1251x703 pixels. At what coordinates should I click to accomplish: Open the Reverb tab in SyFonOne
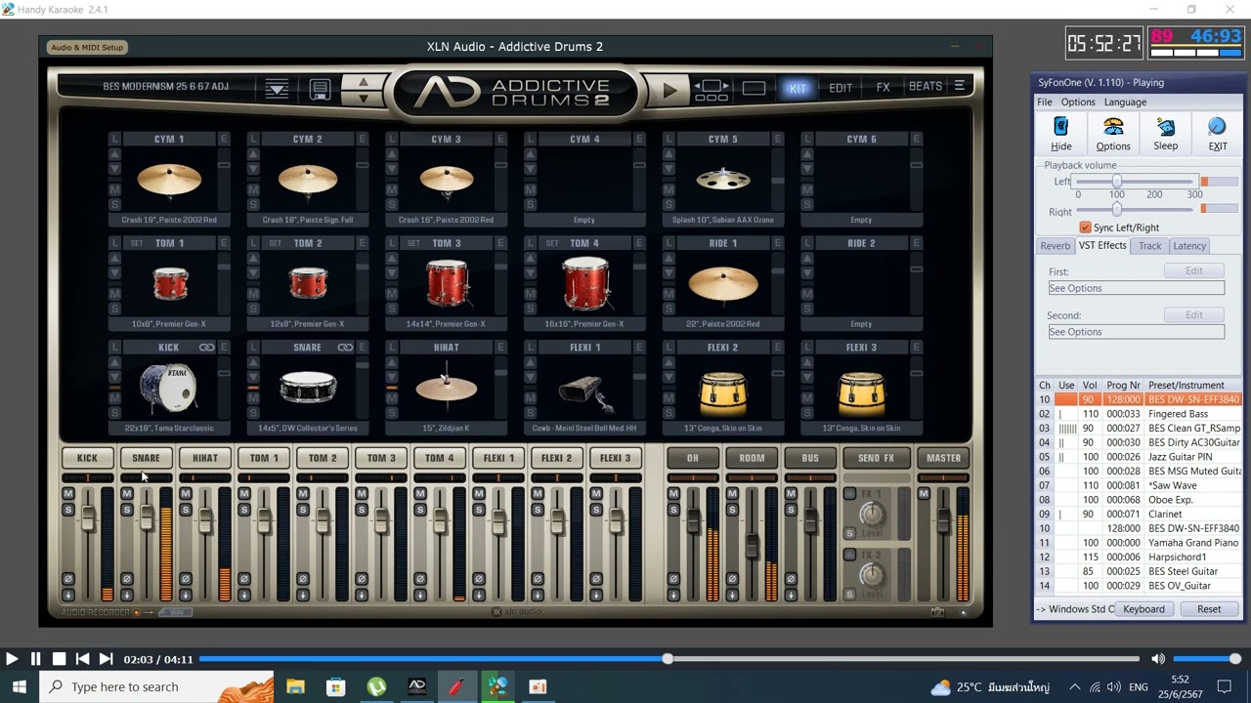tap(1055, 246)
